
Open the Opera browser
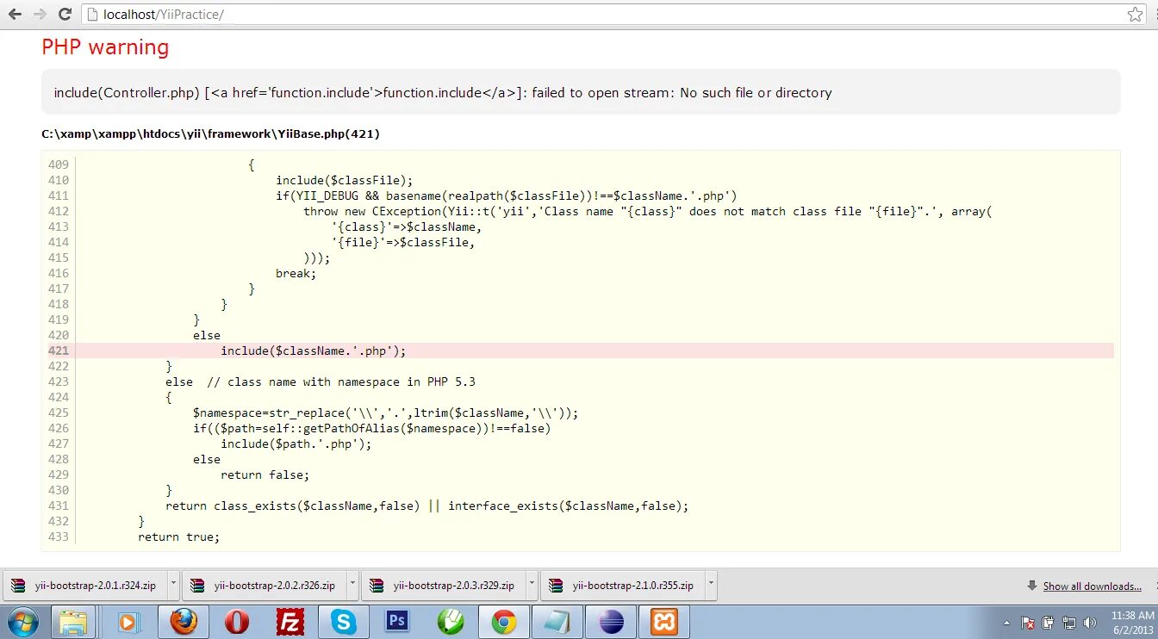(x=237, y=621)
